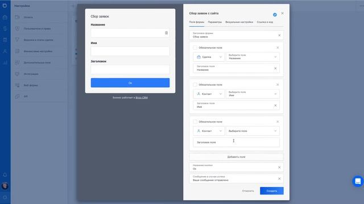Click the Отменить button
364x204 pixels.
pos(248,191)
